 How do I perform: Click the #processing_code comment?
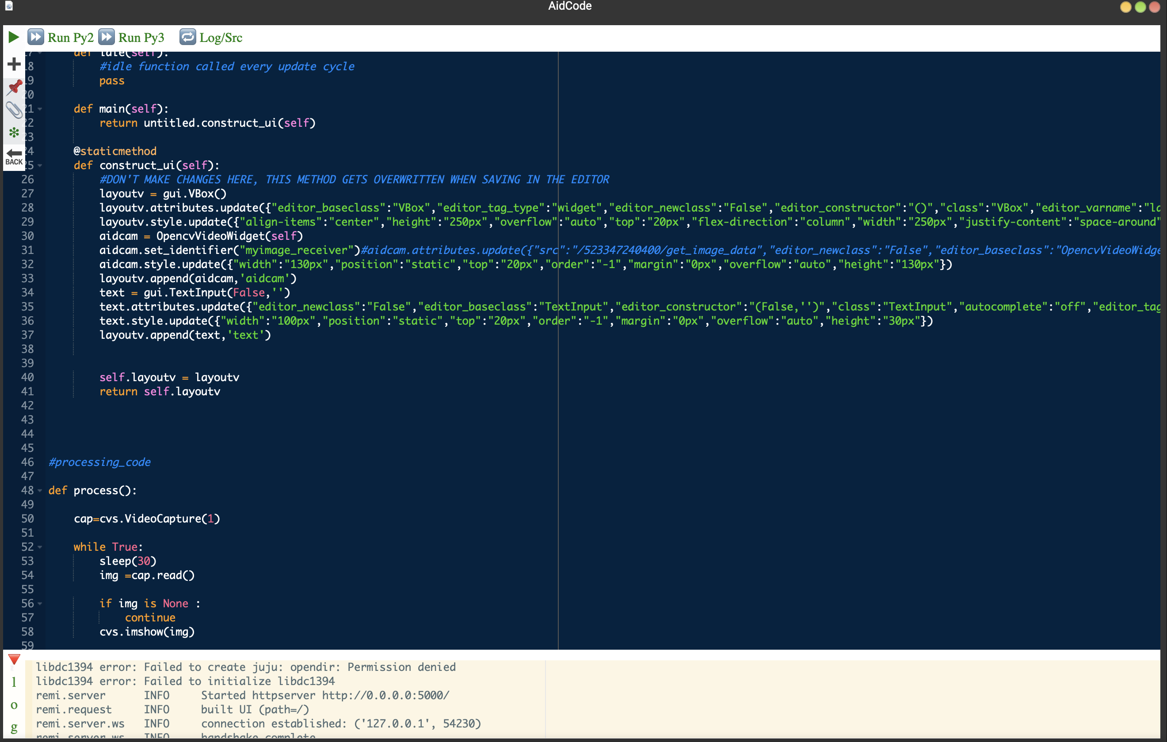pos(99,462)
